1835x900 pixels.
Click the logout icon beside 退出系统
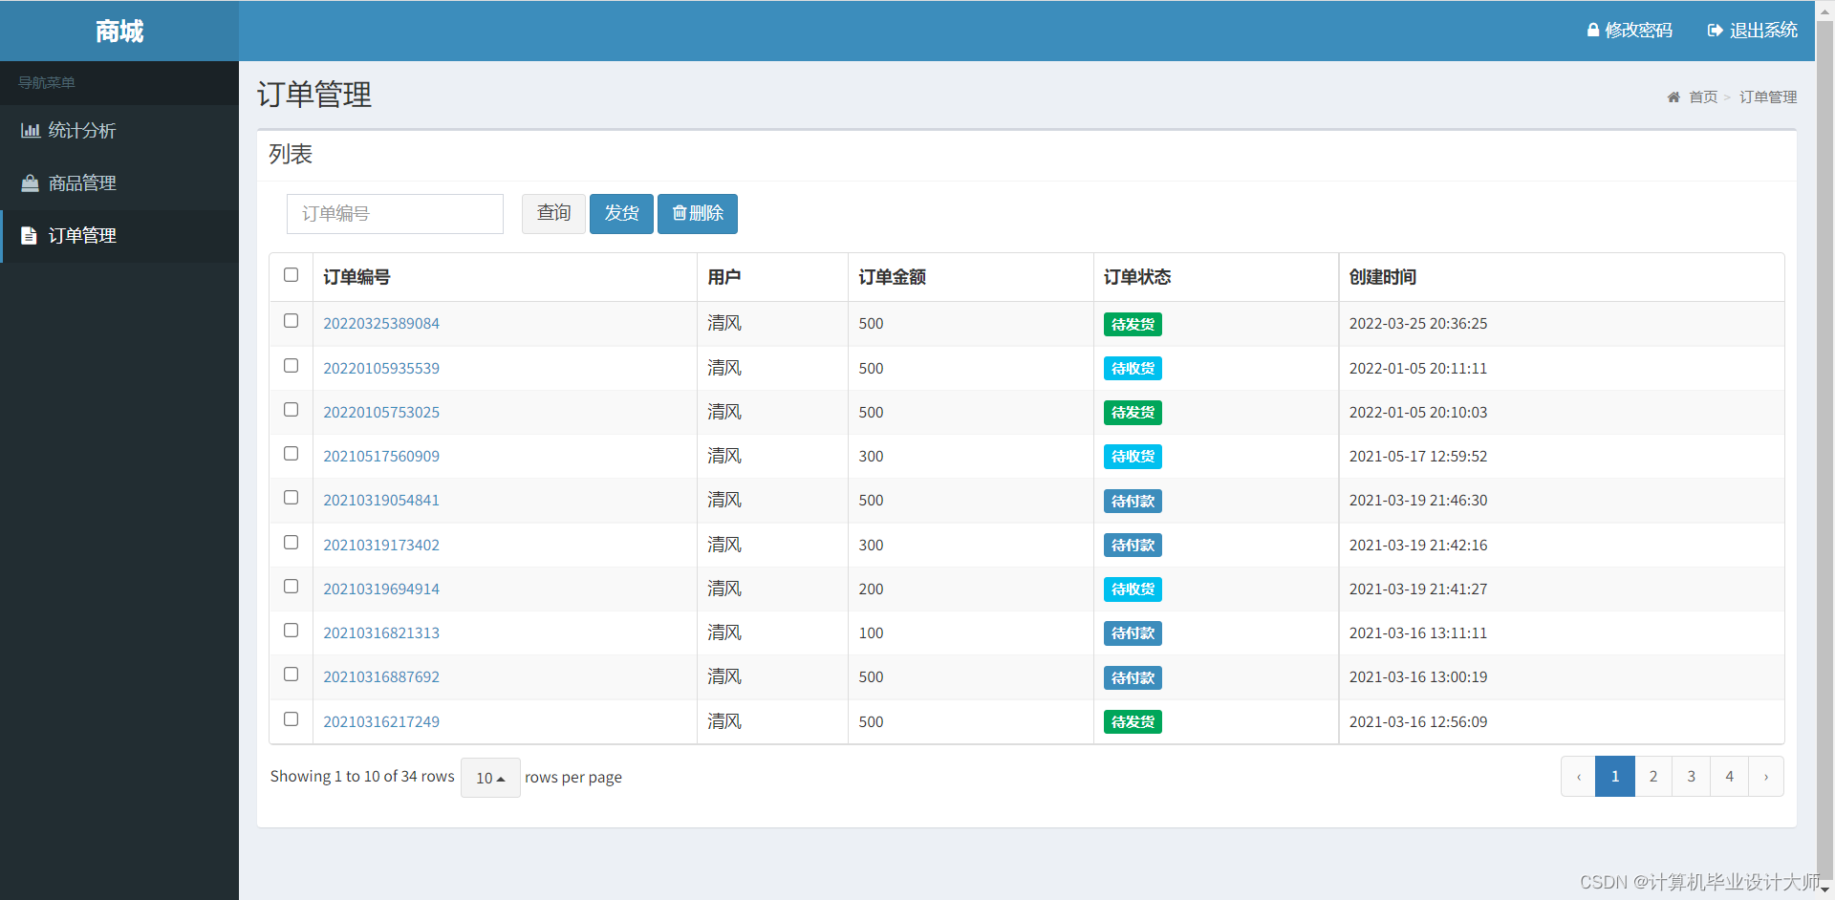tap(1714, 30)
